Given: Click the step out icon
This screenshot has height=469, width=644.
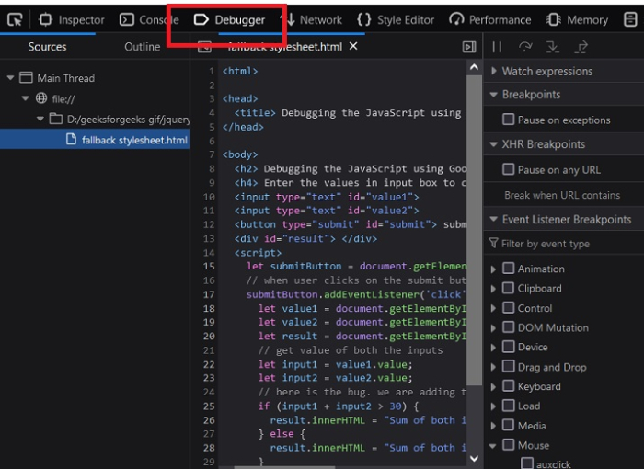Looking at the screenshot, I should [581, 47].
